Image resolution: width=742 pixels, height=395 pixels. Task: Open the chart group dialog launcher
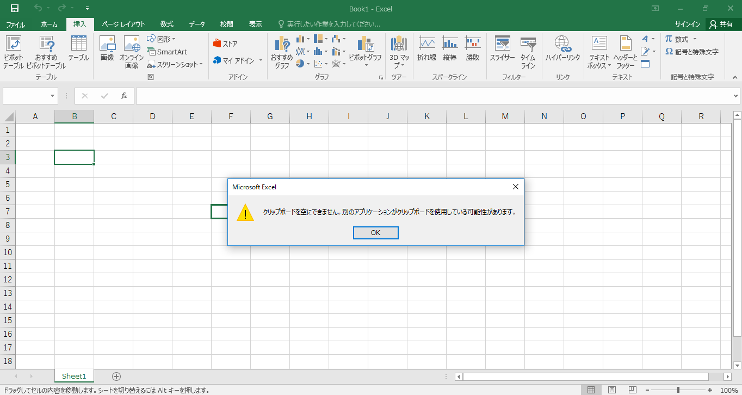pyautogui.click(x=381, y=78)
